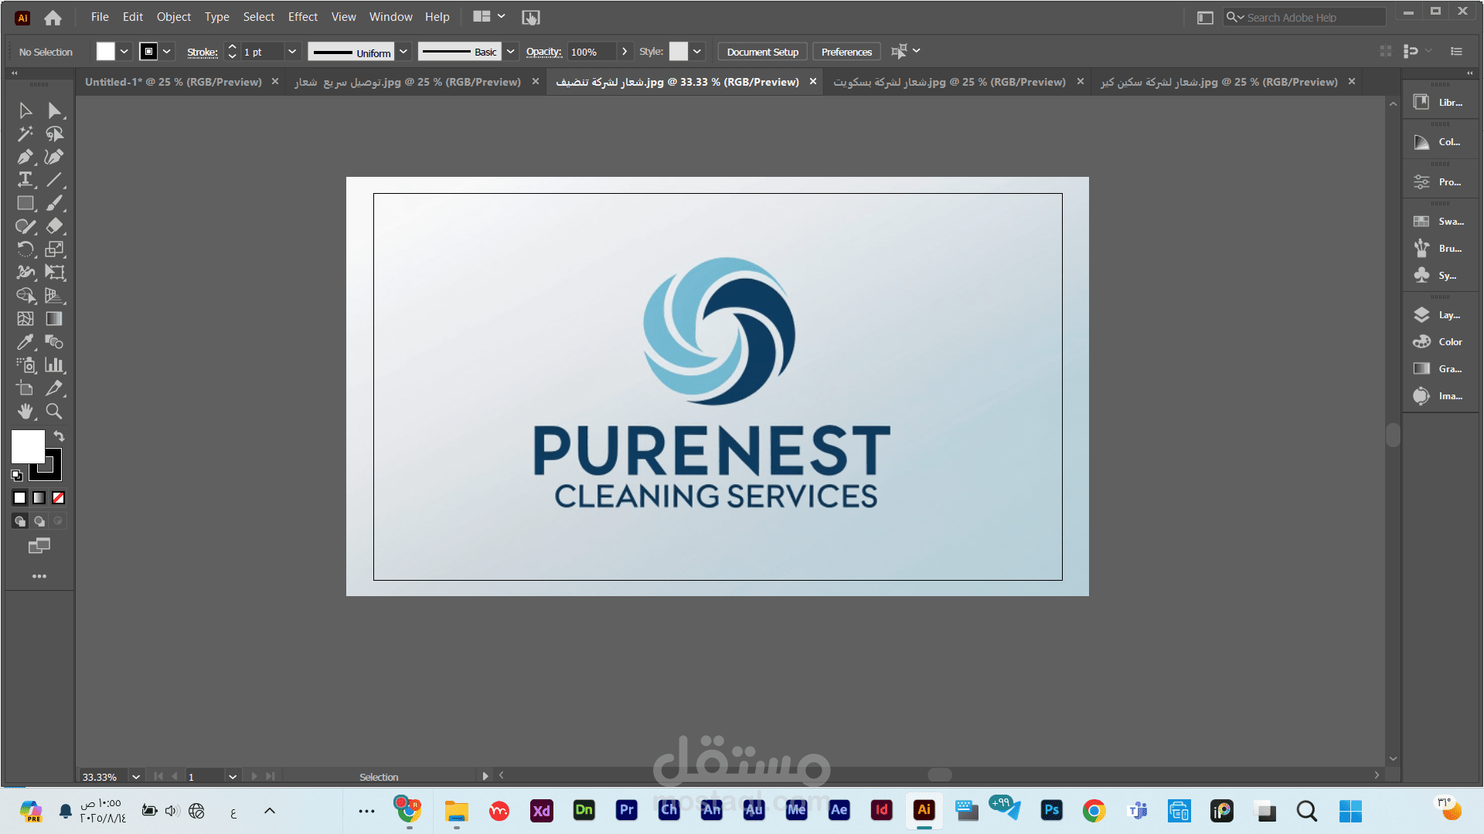Screen dimensions: 1484x834
Task: Select the Gradient tool
Action: pos(54,319)
